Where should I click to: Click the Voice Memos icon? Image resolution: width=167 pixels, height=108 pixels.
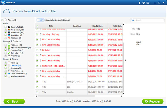pyautogui.click(x=9, y=71)
